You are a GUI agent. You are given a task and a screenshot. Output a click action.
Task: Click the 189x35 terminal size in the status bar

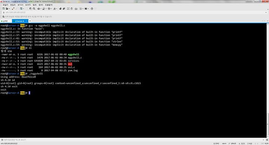pos(232,144)
